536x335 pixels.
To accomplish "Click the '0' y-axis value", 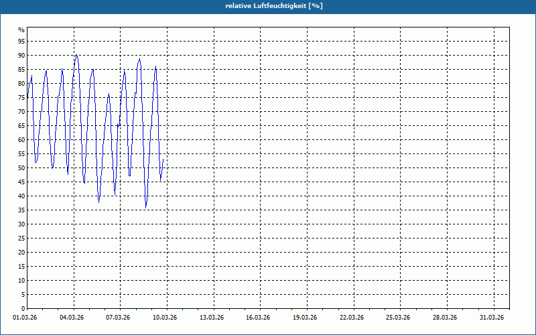I will [23, 309].
